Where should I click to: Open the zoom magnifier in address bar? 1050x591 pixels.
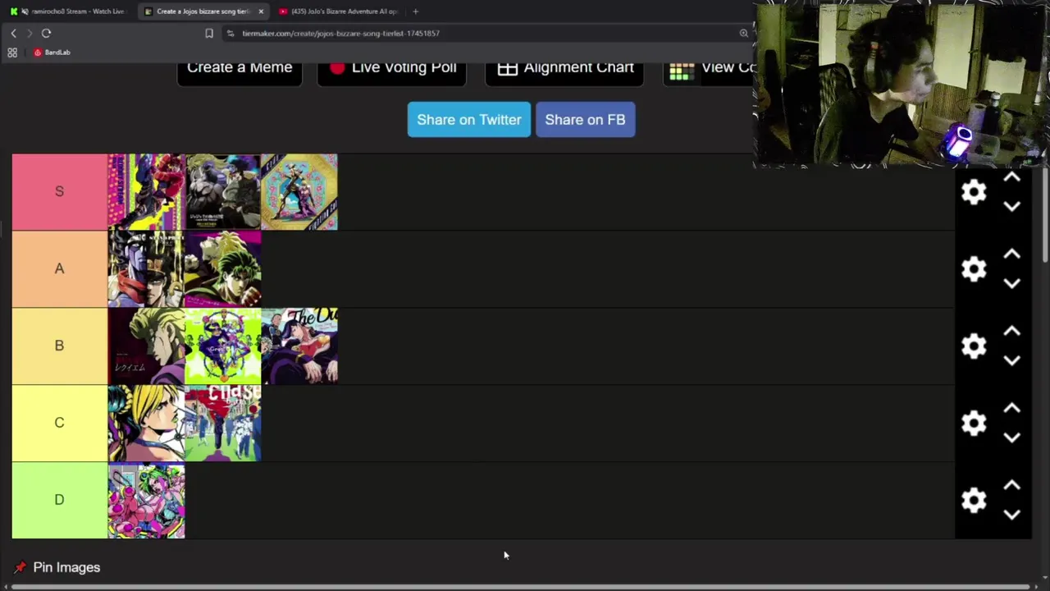click(743, 33)
